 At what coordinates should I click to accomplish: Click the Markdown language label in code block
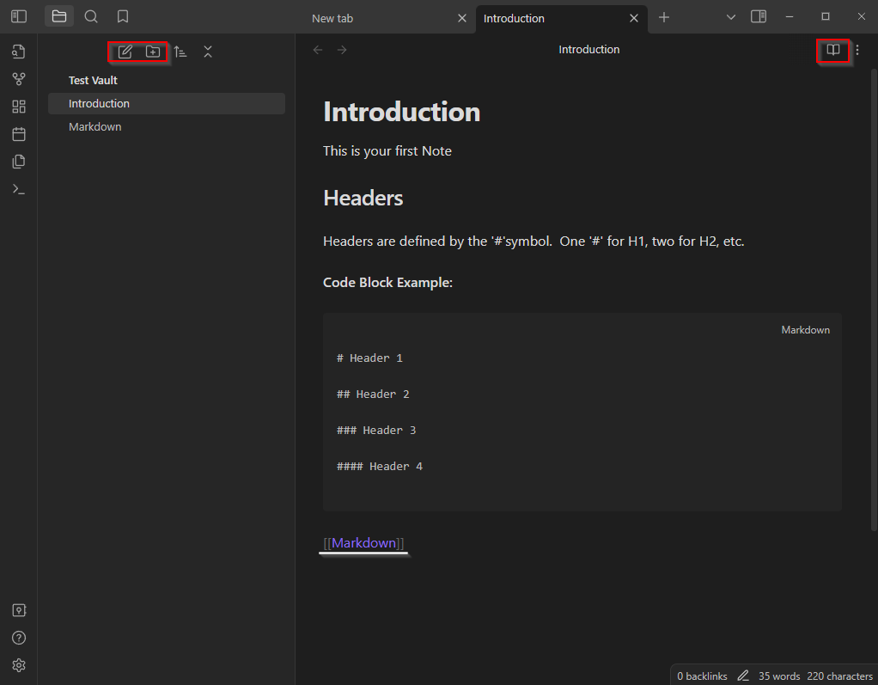[x=805, y=330]
